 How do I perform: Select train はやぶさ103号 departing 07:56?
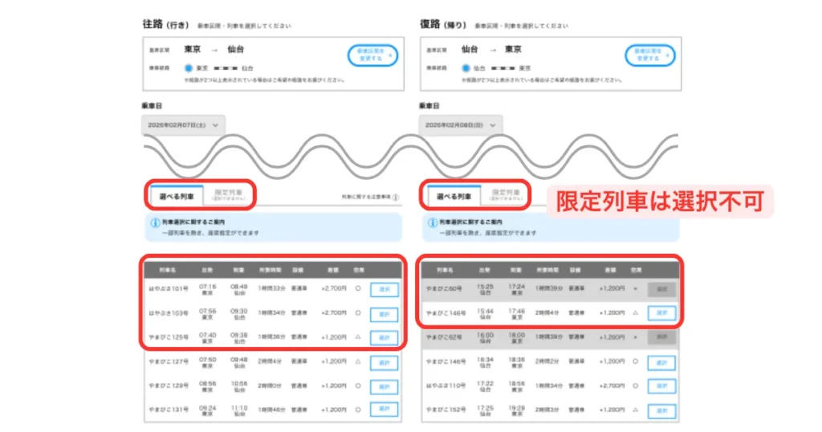click(385, 314)
